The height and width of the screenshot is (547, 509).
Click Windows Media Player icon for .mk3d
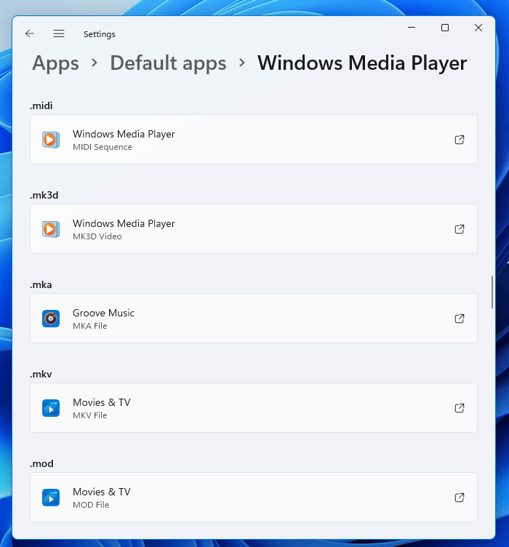[51, 229]
